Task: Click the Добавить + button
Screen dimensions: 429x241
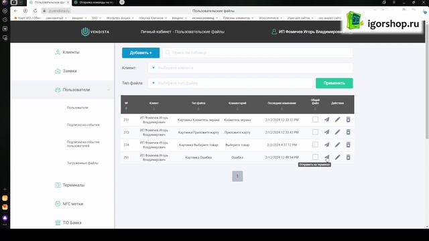Action: pyautogui.click(x=141, y=53)
